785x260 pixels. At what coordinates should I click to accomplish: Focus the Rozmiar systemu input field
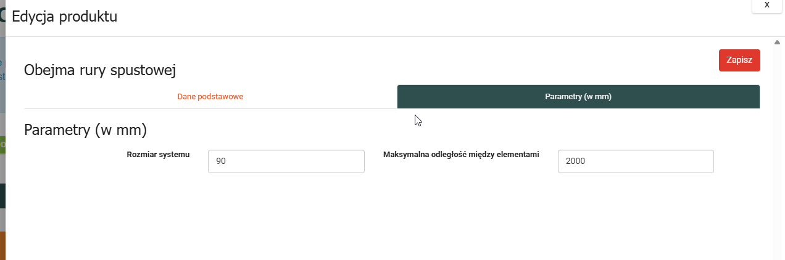point(286,161)
